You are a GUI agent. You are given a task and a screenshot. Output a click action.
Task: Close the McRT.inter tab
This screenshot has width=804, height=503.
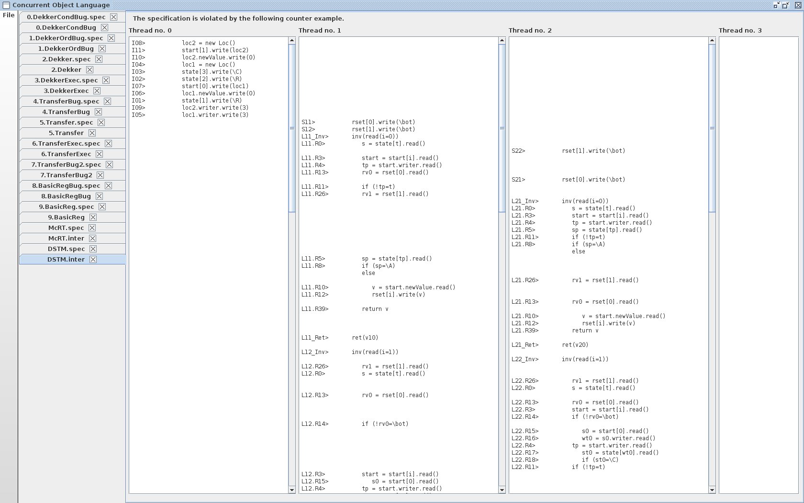point(92,238)
